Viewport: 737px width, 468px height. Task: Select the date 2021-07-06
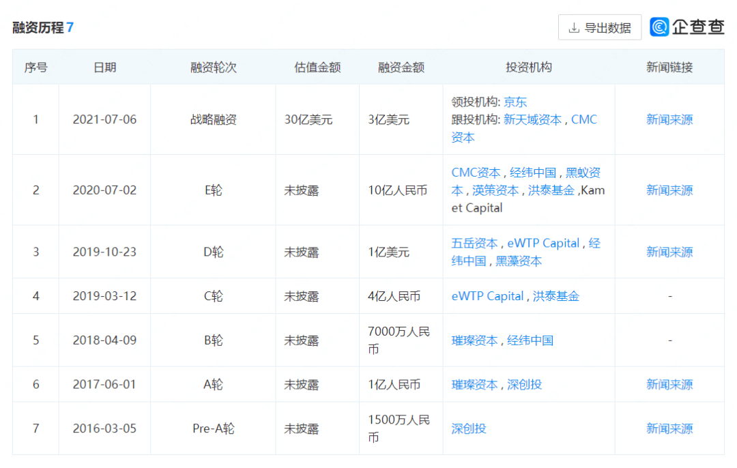tap(104, 119)
